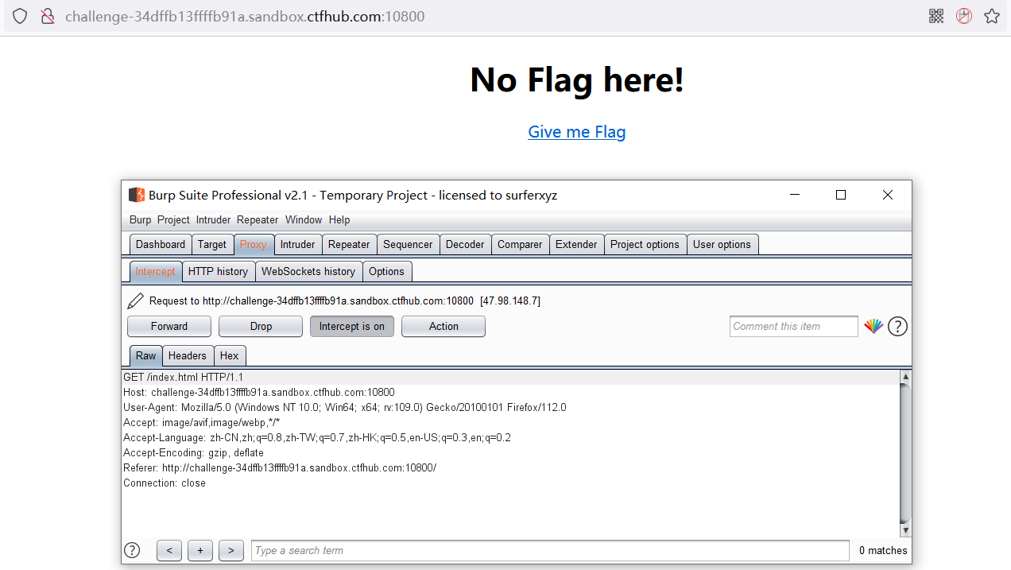
Task: Select the Raw request view tab
Action: (146, 355)
